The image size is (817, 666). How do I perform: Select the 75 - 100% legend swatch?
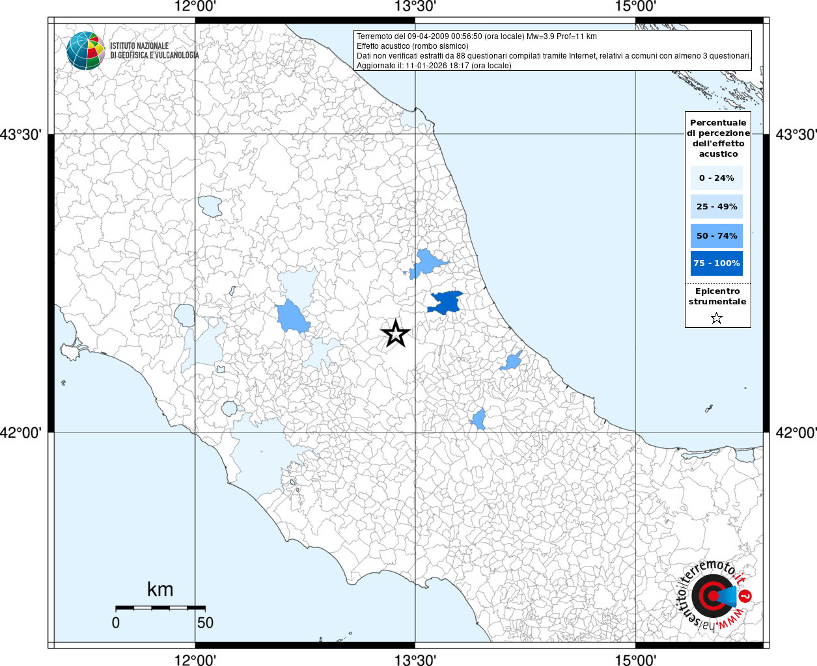coord(716,263)
